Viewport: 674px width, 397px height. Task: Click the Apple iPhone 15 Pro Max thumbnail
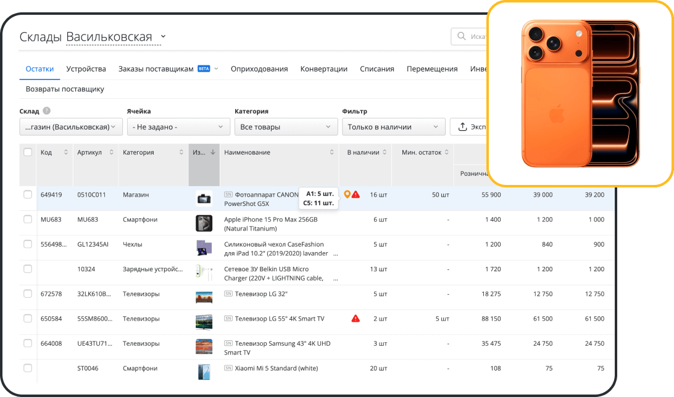[x=204, y=223]
